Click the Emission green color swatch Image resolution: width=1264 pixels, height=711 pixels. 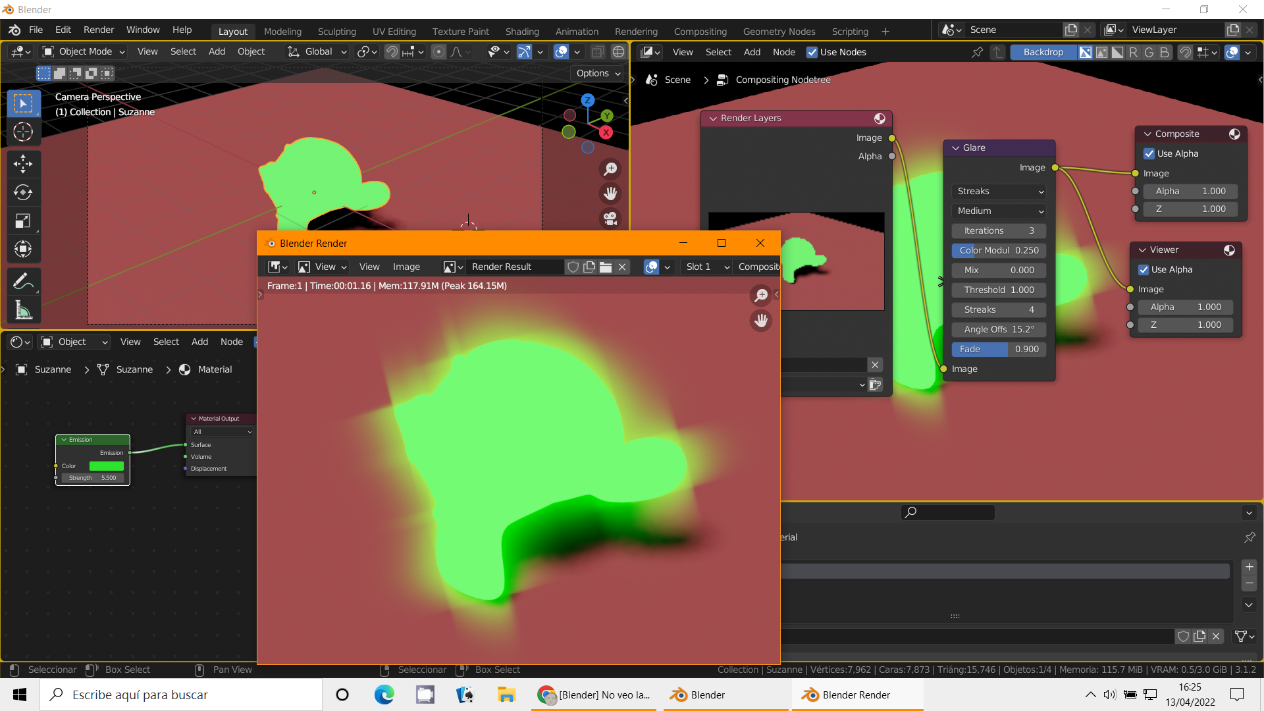point(107,466)
